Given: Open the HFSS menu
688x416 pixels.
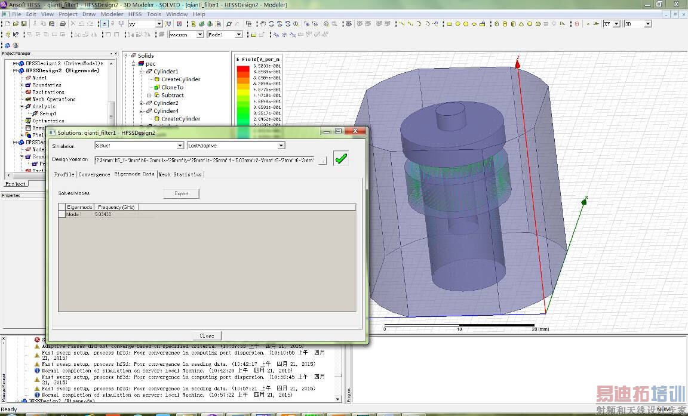Looking at the screenshot, I should (x=135, y=14).
